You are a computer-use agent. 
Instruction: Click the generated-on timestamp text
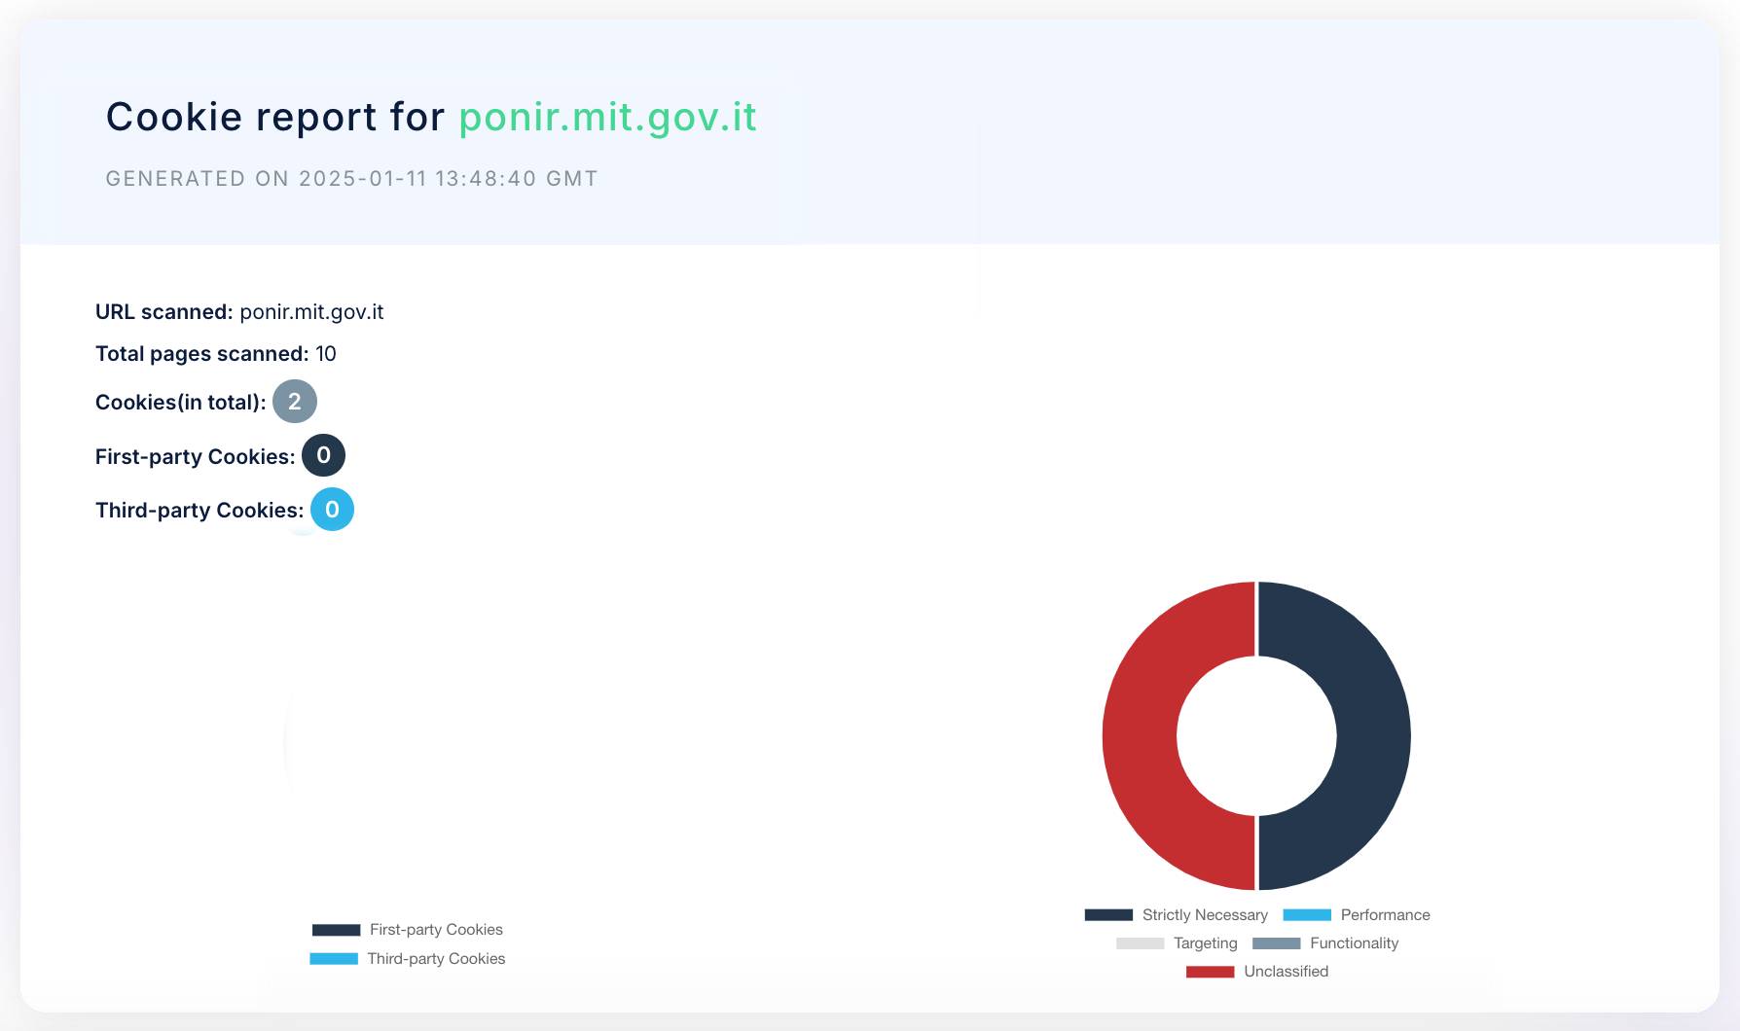click(x=351, y=179)
